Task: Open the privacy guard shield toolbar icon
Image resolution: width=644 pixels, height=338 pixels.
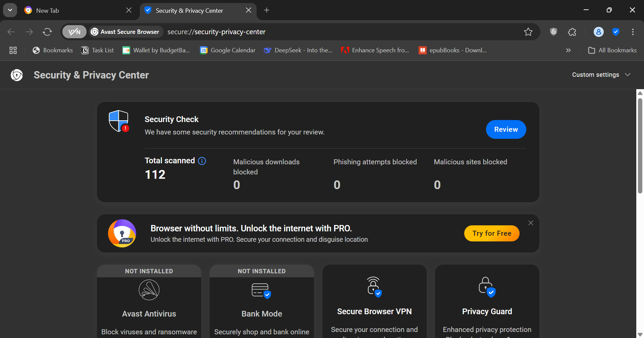Action: click(553, 32)
